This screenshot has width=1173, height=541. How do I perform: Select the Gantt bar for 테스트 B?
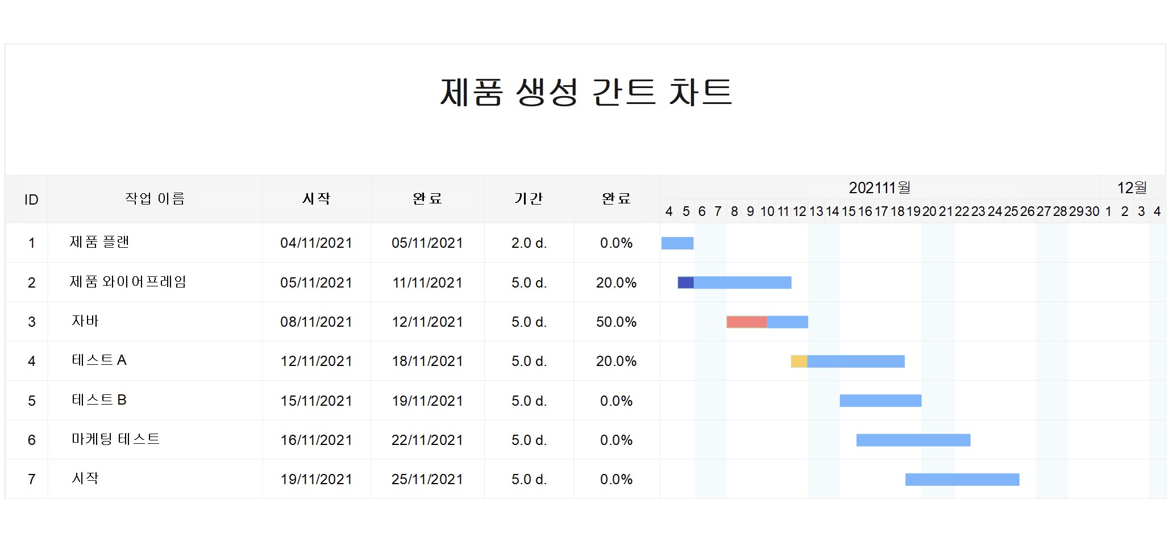coord(880,400)
